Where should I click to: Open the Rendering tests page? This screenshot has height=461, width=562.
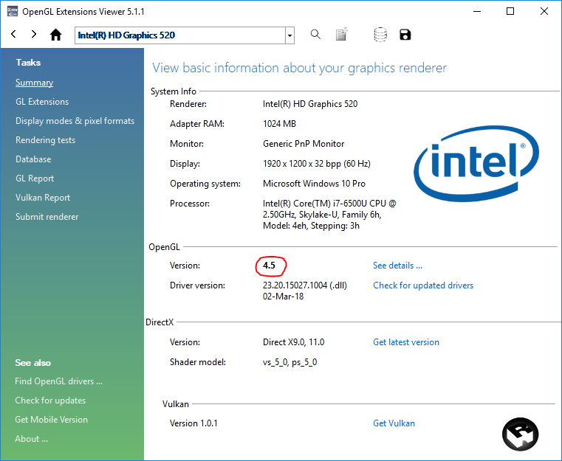click(x=46, y=140)
